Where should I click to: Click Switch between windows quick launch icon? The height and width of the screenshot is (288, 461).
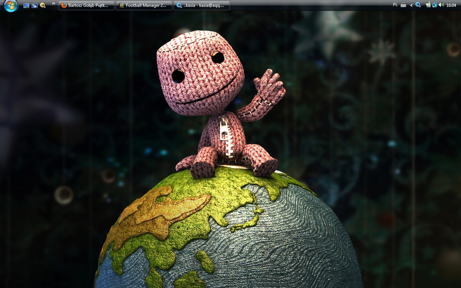tap(35, 5)
